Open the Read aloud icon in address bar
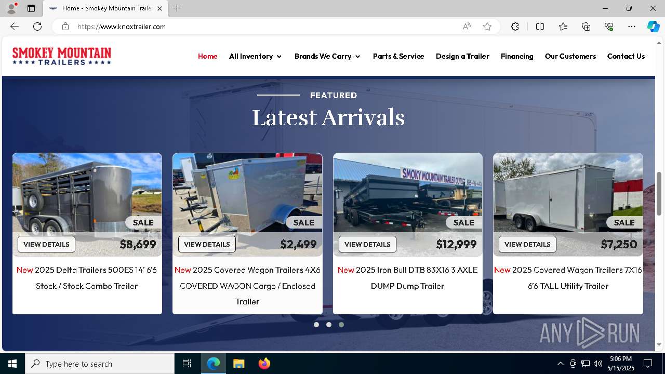 coord(467,26)
